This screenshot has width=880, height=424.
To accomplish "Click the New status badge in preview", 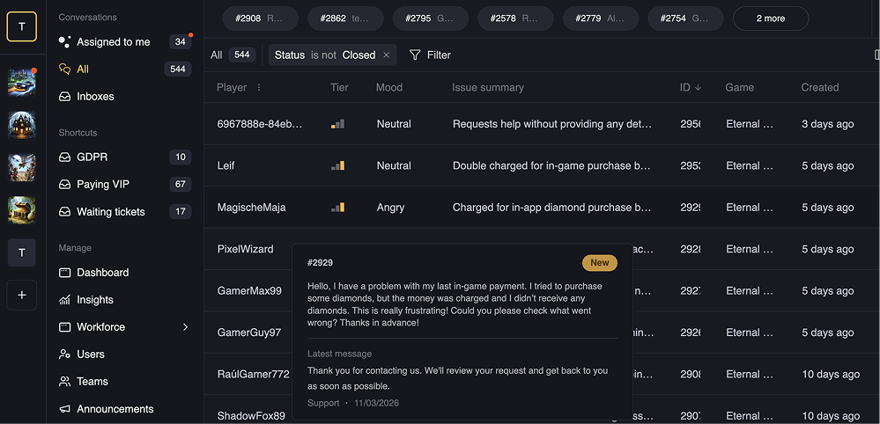I will pyautogui.click(x=599, y=263).
